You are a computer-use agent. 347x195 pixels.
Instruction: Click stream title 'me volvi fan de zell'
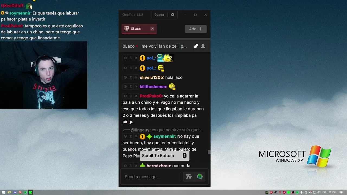(164, 46)
